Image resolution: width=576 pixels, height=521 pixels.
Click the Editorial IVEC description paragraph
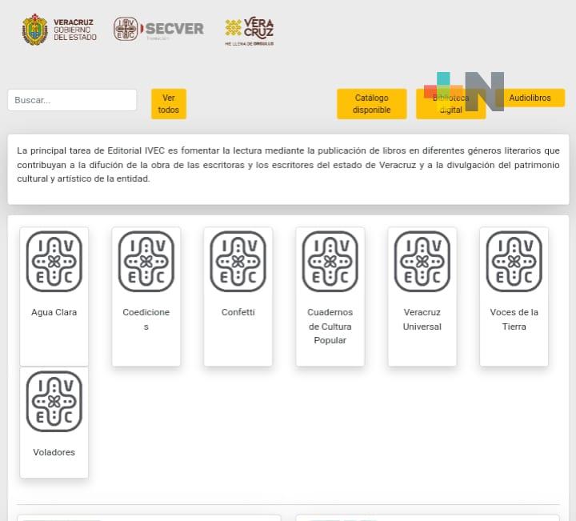[288, 165]
